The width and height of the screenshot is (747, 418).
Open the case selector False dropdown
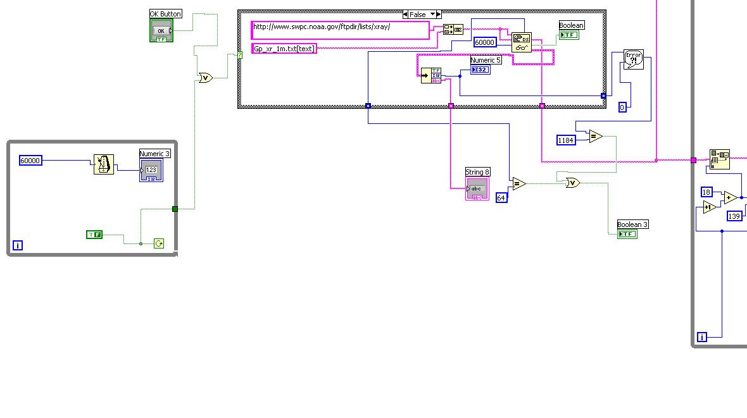pos(432,15)
